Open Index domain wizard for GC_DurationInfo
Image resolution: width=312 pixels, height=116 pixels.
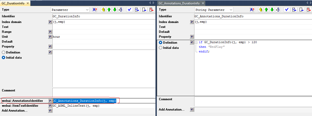50,22
